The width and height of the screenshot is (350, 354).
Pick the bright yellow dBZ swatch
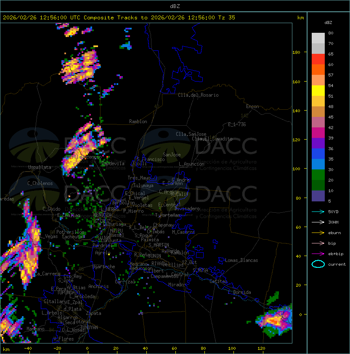pos(318,90)
